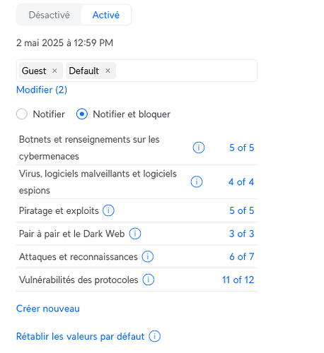This screenshot has height=353, width=324.
Task: Expand Attaques 6 of 7 signatures
Action: (x=242, y=256)
